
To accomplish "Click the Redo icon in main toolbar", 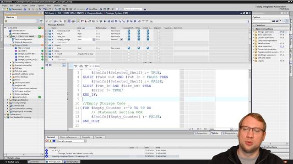I will [50, 9].
